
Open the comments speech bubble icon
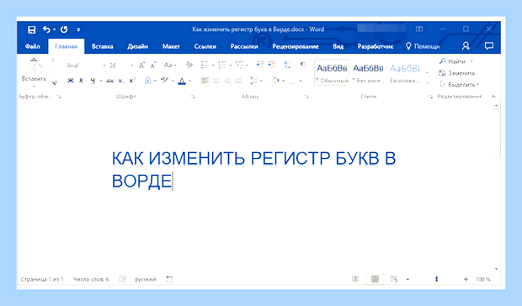pos(488,46)
